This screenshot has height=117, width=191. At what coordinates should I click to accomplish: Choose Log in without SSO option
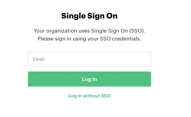[89, 96]
